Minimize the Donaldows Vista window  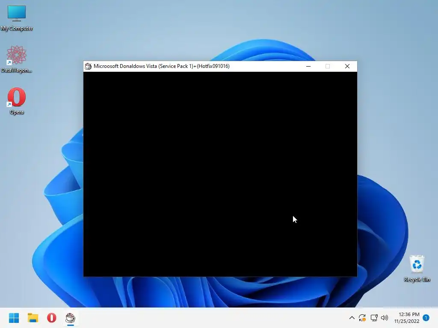tap(308, 66)
